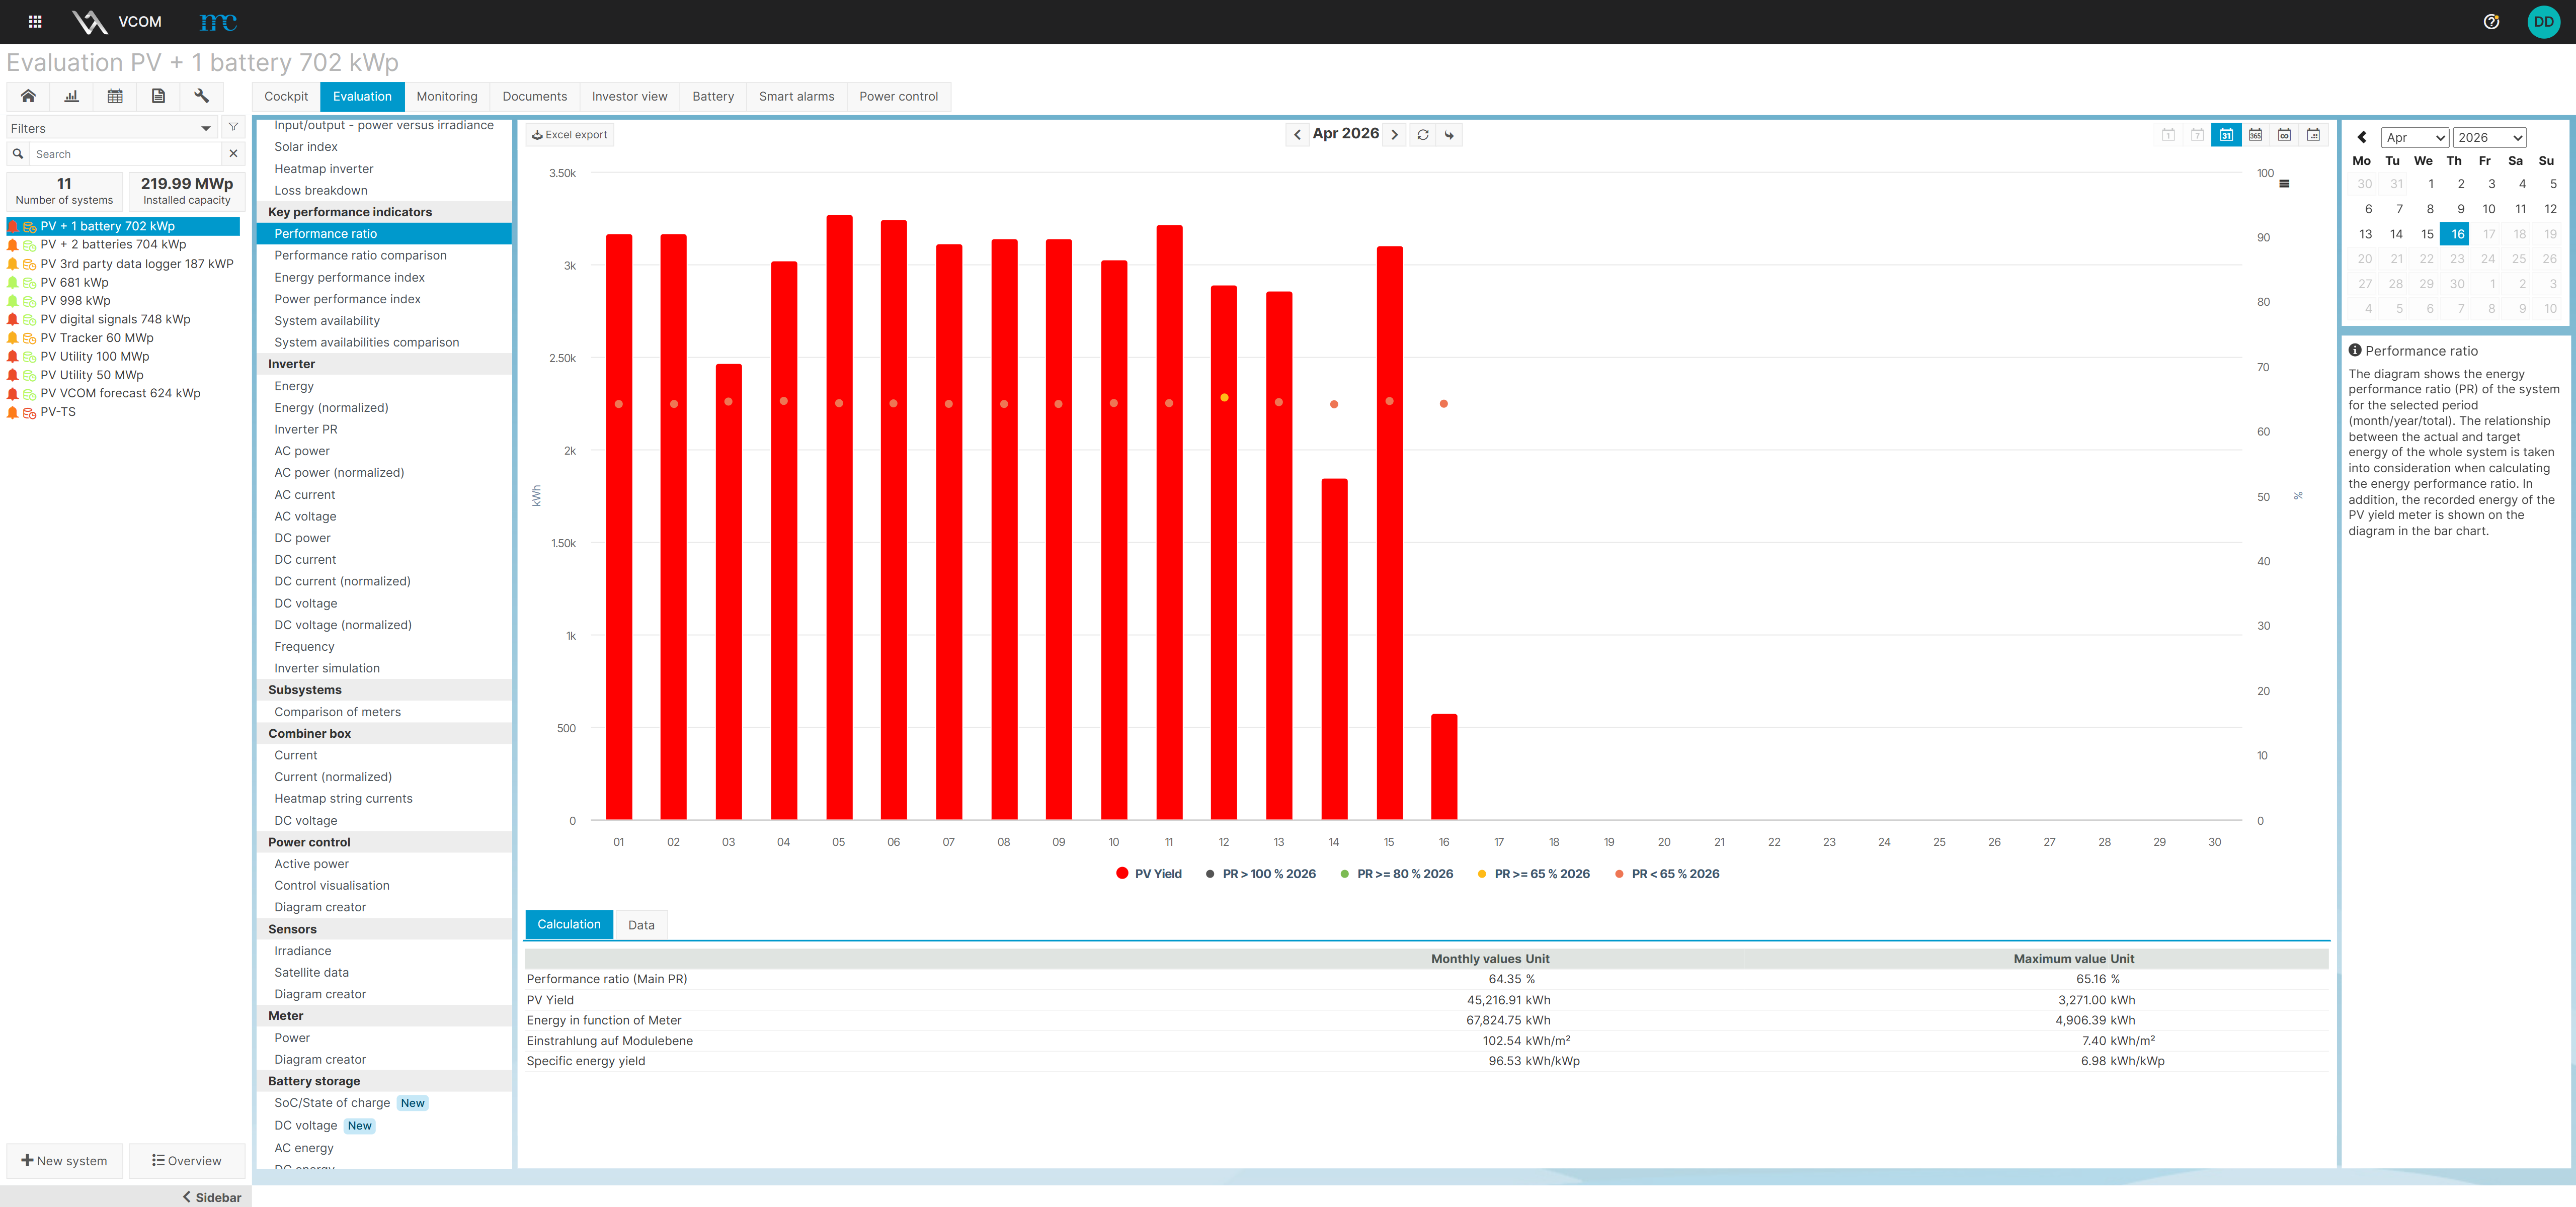Click the red PV Yield bar for day 05
The image size is (2576, 1207).
(x=839, y=520)
